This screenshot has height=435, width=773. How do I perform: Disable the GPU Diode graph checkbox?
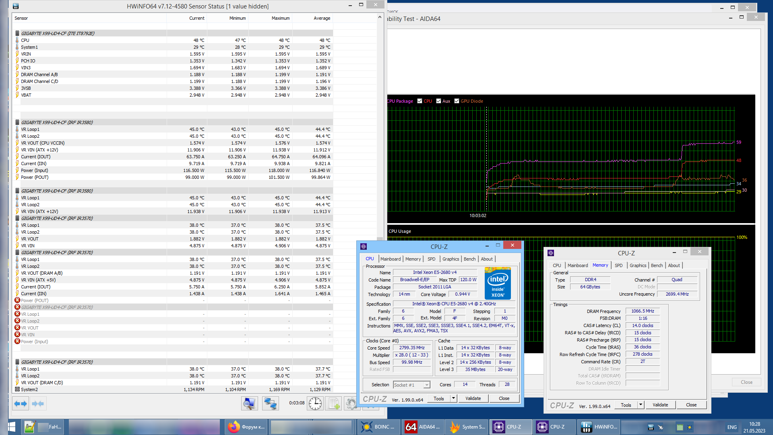[457, 101]
